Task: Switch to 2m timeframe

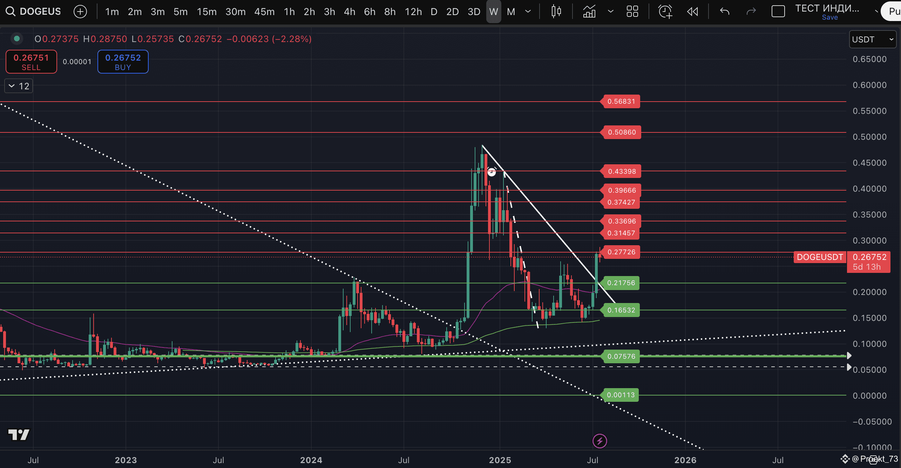Action: click(x=135, y=12)
